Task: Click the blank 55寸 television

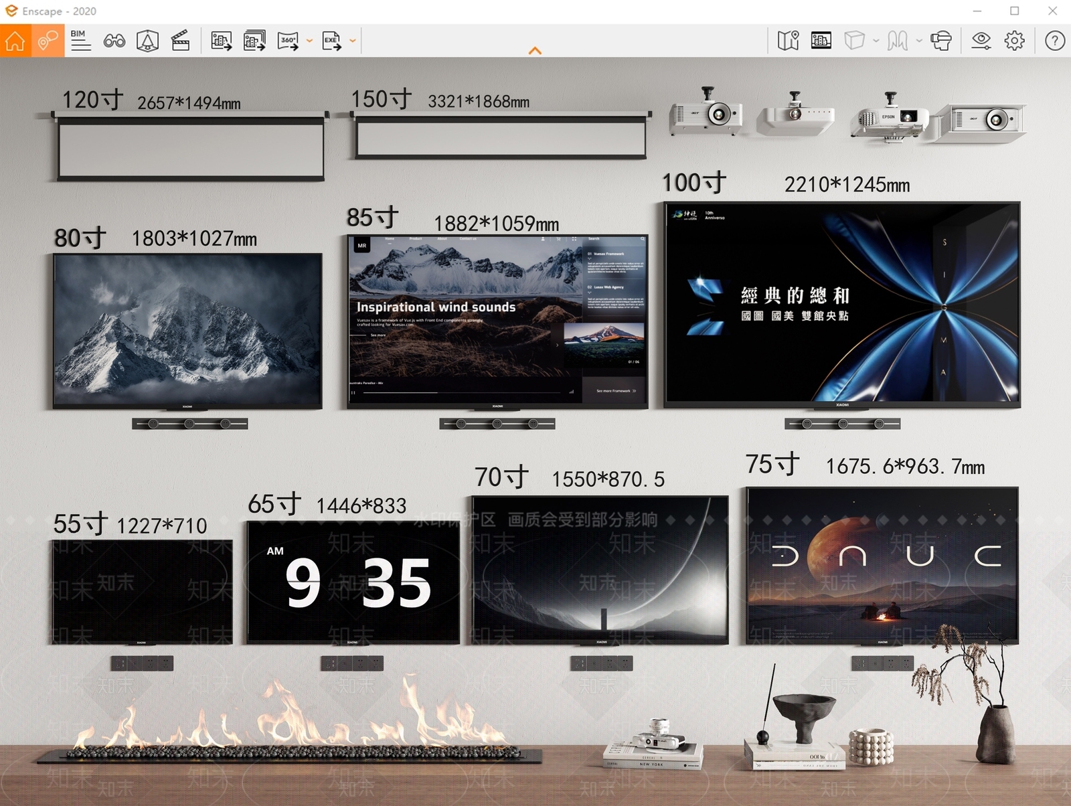Action: pyautogui.click(x=142, y=592)
